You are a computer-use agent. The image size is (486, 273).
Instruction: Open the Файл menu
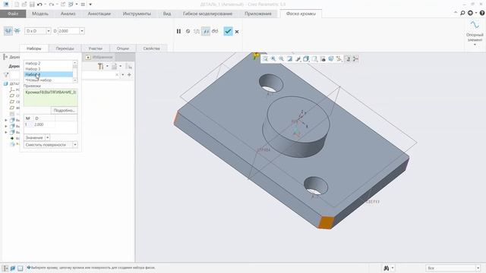coord(13,14)
